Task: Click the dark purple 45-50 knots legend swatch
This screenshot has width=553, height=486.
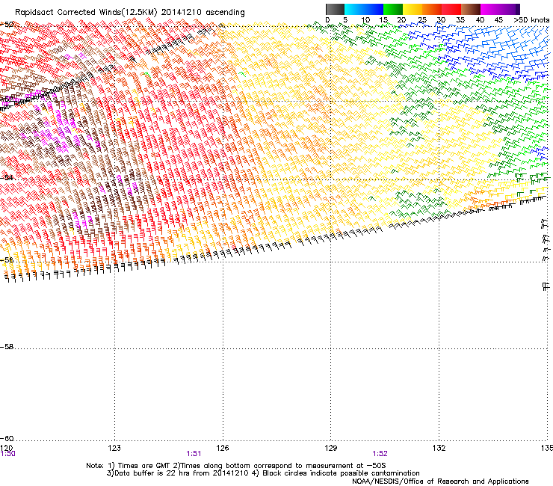Action: (510, 9)
